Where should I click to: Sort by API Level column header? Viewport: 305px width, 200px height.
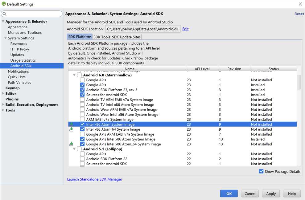point(202,69)
